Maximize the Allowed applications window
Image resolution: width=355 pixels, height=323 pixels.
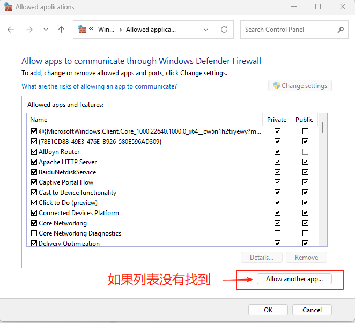coord(318,7)
